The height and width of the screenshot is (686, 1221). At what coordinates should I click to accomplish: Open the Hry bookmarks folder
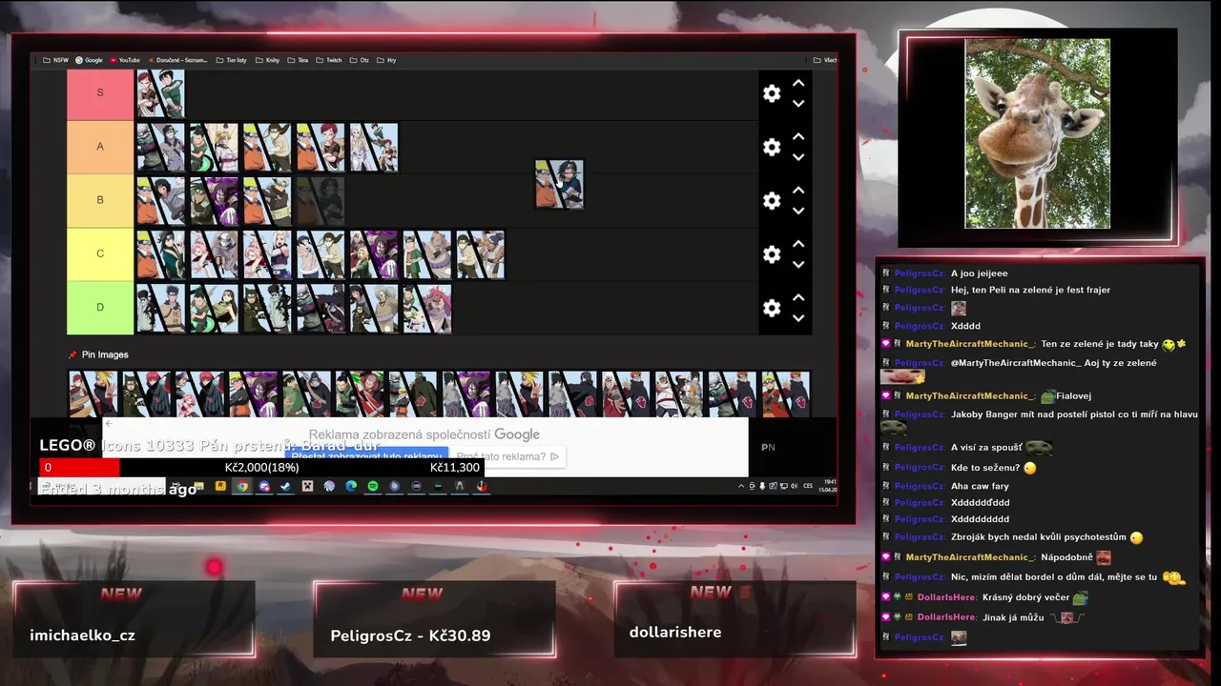pyautogui.click(x=386, y=60)
